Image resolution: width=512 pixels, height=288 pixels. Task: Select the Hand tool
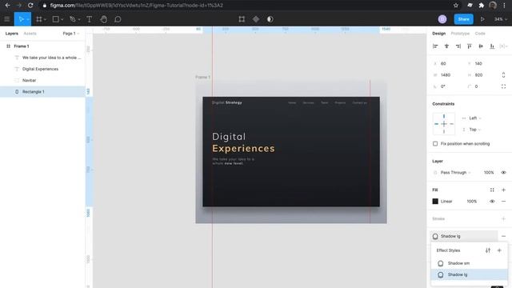point(103,19)
